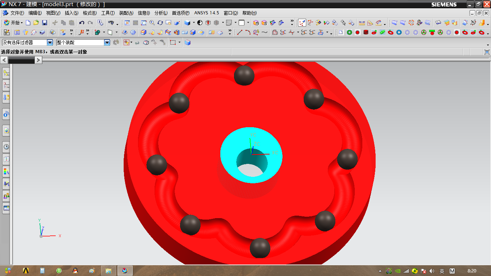Select the top dark ball in the groove

[x=244, y=75]
